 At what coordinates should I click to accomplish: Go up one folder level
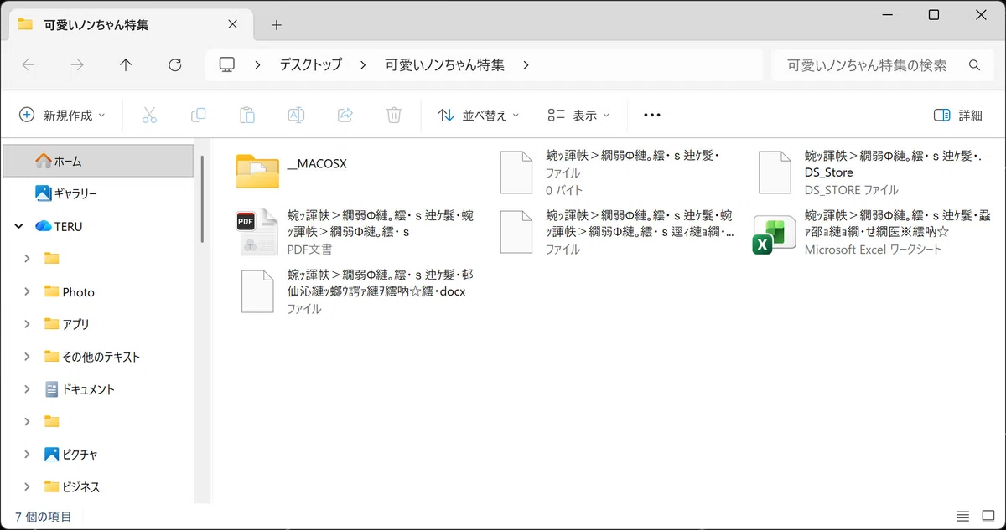126,65
